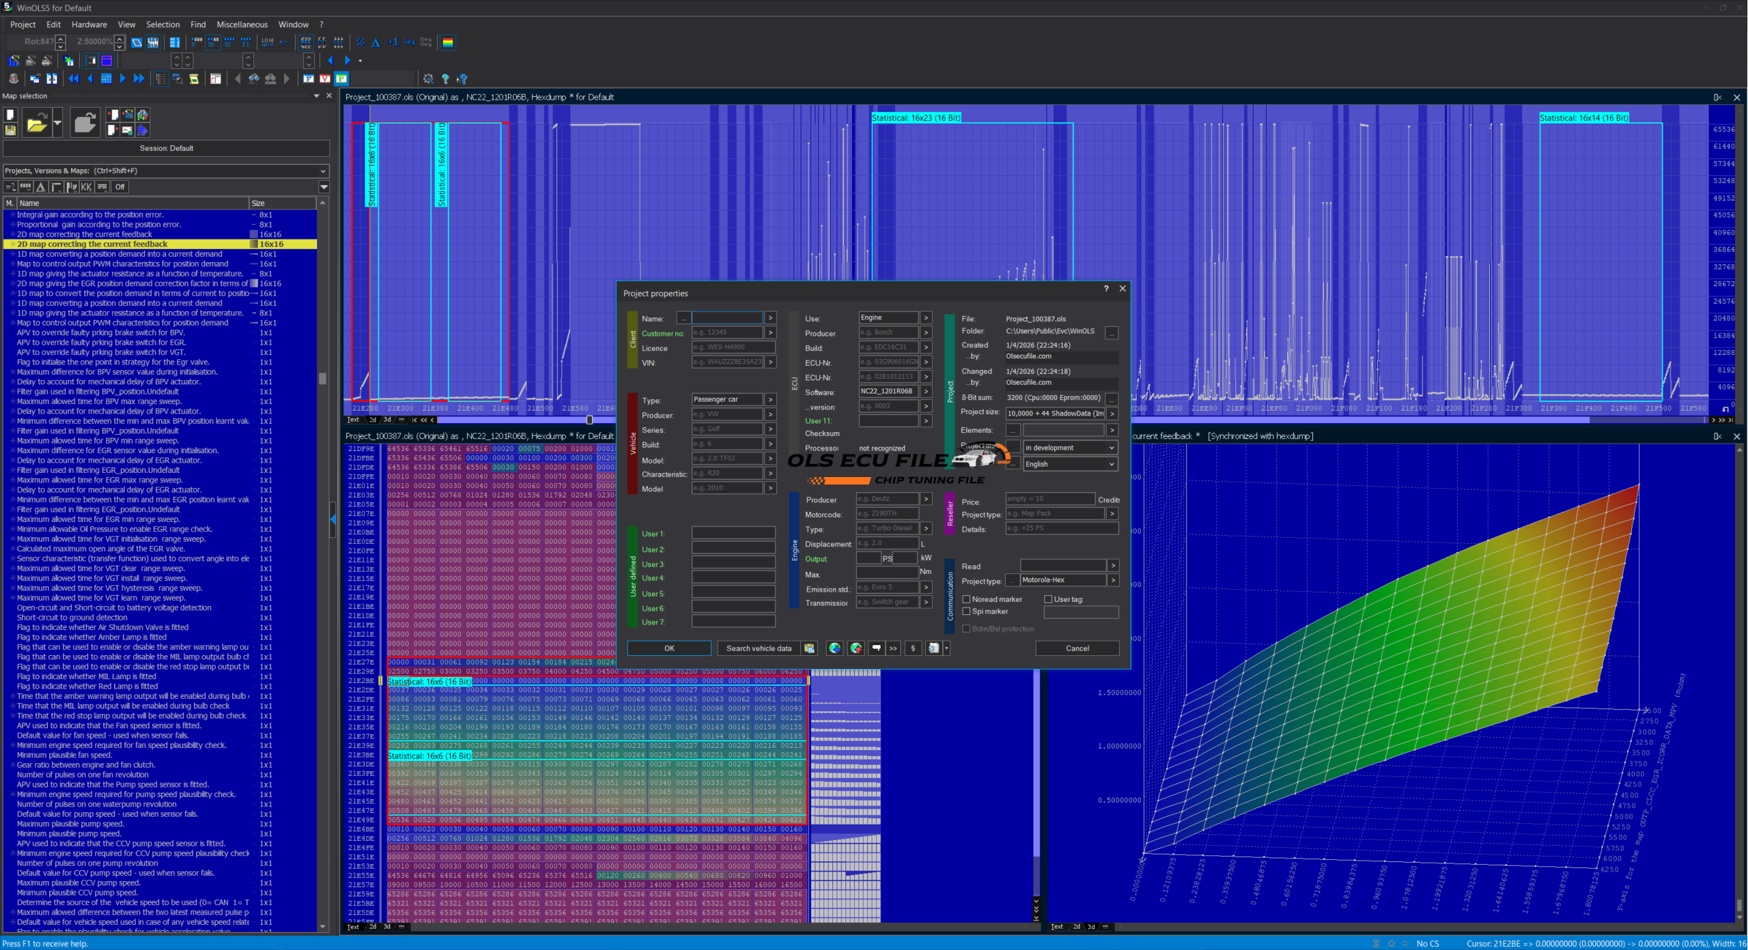Screen dimensions: 1748x950
Task: Click the blue puzzle piece plugin icon
Action: tap(142, 130)
